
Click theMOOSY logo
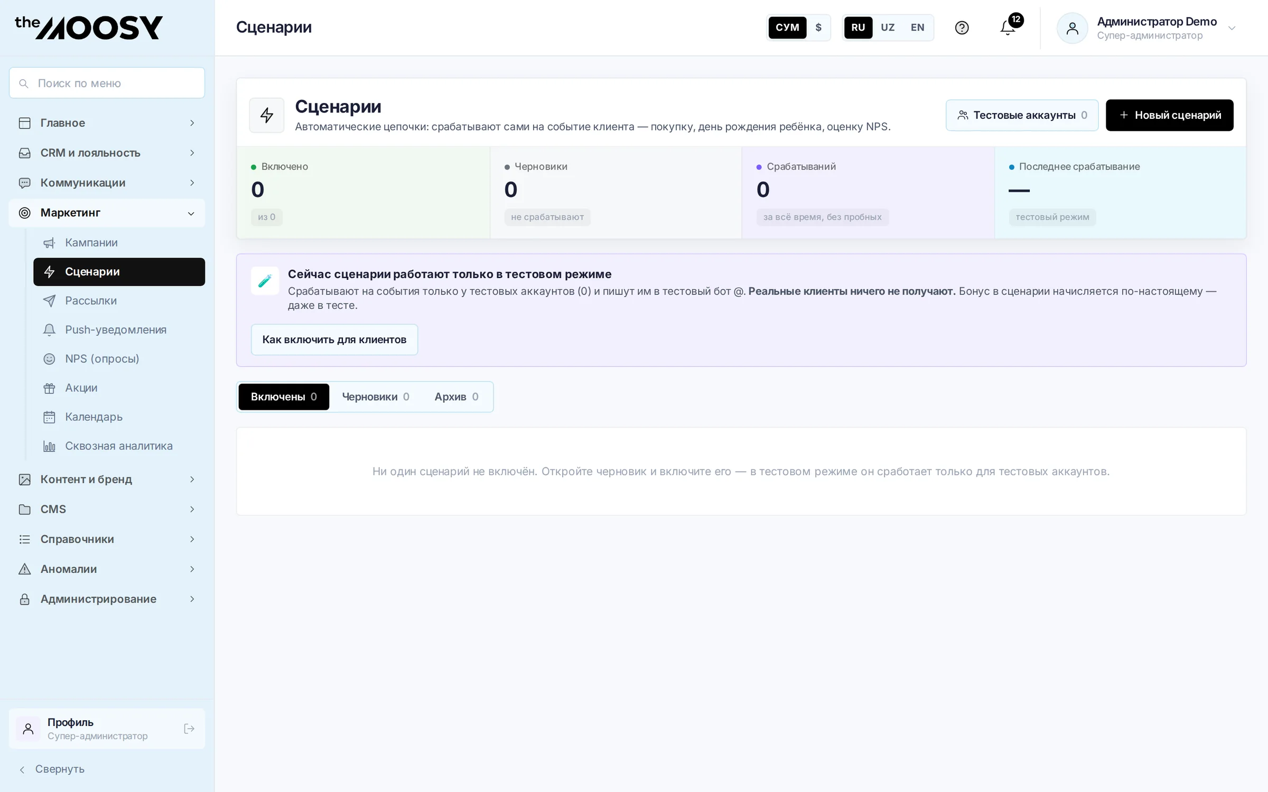[89, 27]
